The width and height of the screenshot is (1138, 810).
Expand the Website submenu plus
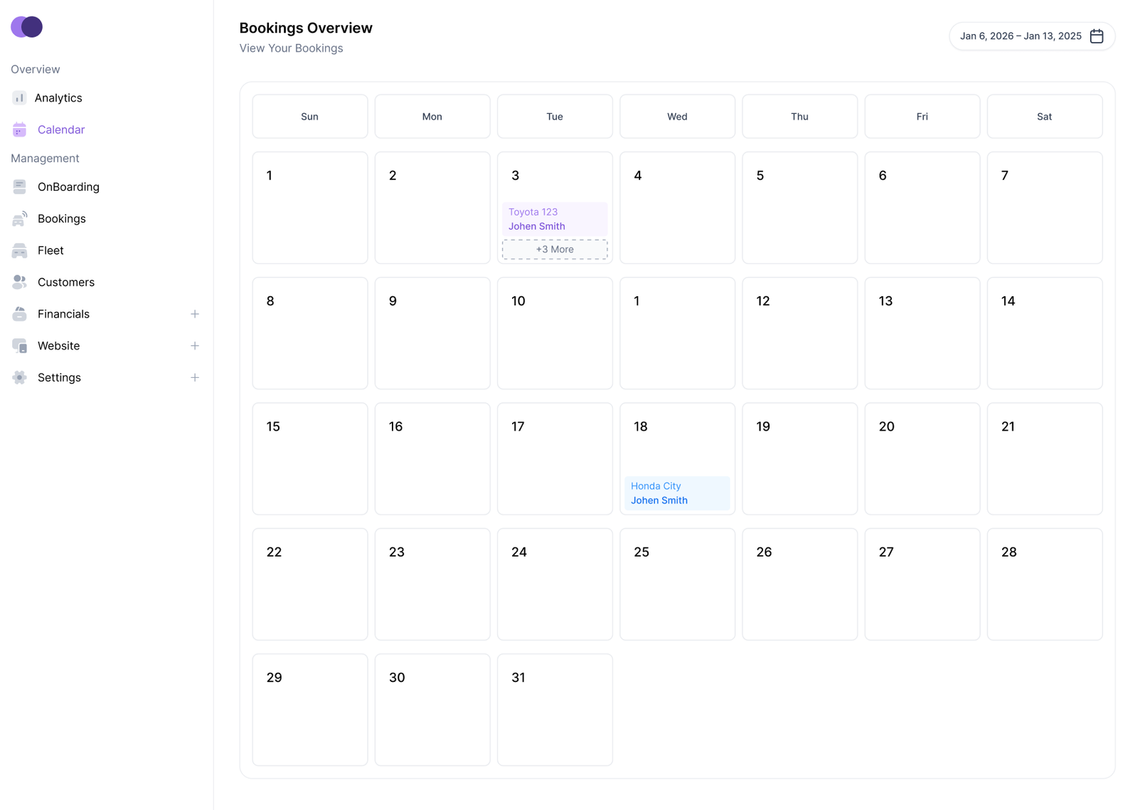tap(194, 346)
